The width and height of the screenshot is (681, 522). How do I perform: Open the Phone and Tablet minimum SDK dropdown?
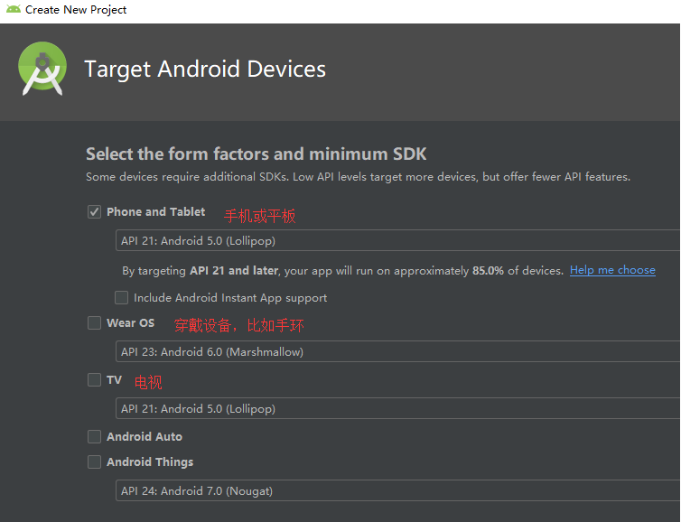pyautogui.click(x=397, y=241)
